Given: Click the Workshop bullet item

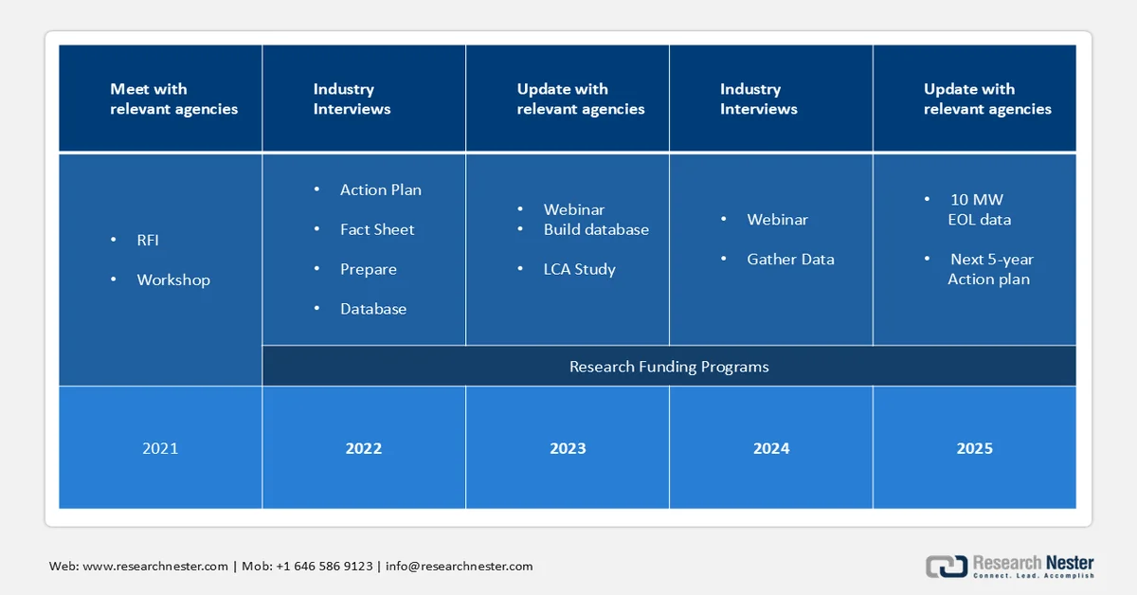Looking at the screenshot, I should (173, 280).
